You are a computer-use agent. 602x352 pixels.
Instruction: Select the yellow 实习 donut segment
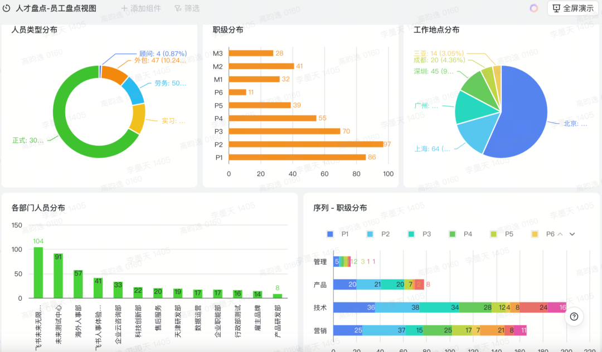click(x=139, y=118)
